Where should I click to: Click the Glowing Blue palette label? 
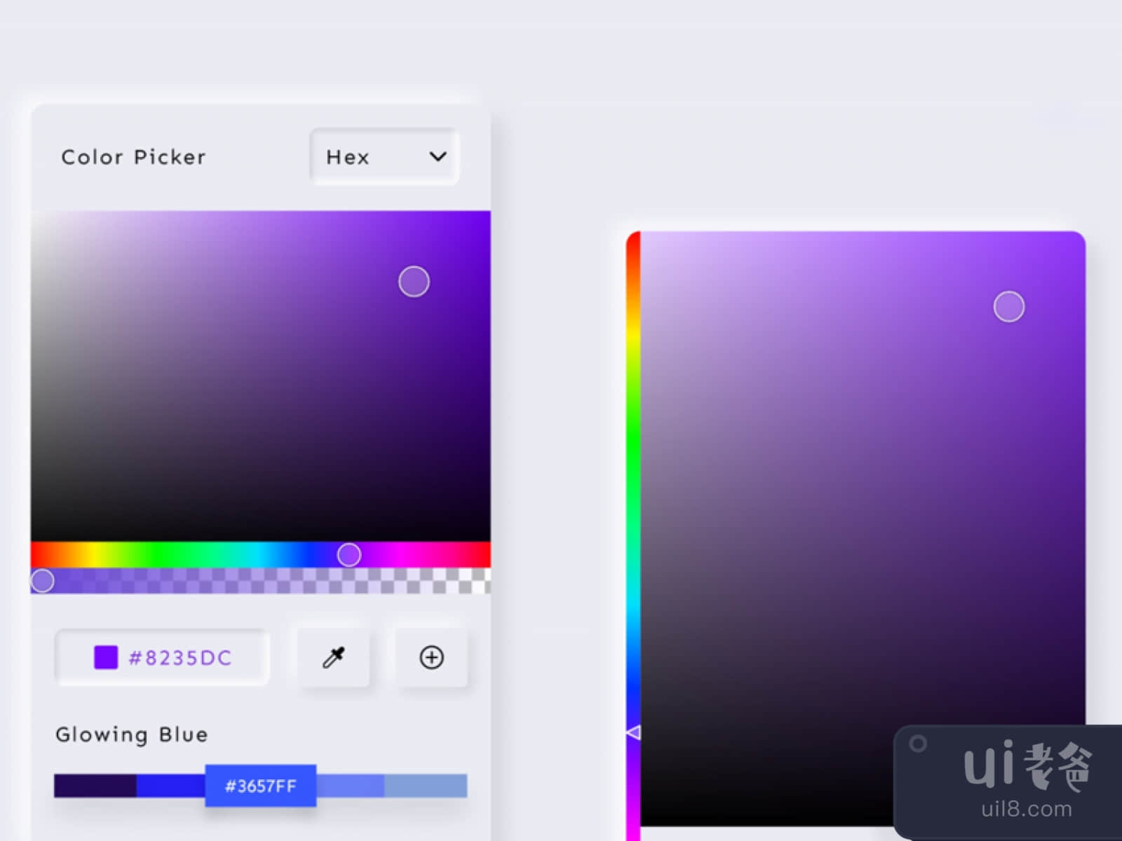pos(132,734)
